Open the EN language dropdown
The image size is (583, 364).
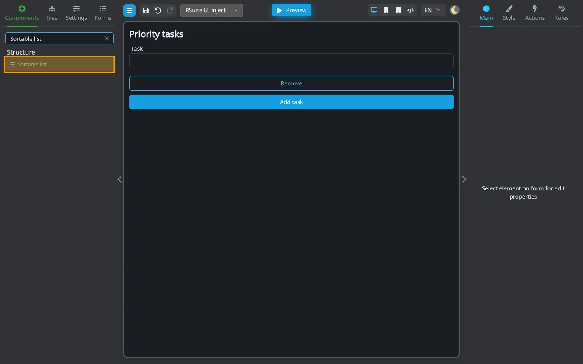coord(432,10)
